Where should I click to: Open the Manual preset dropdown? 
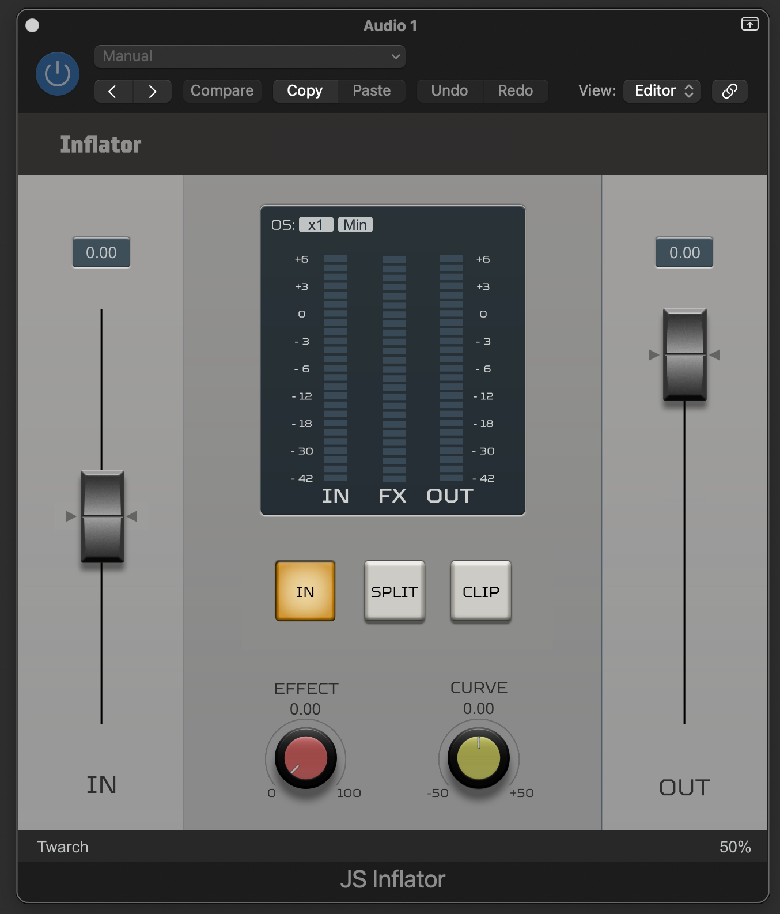[249, 56]
